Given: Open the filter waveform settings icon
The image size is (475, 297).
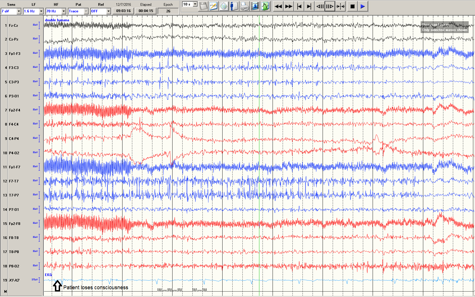Looking at the screenshot, I should click(x=213, y=6).
